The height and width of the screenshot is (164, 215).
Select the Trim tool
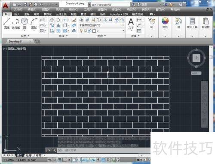(x=65, y=20)
